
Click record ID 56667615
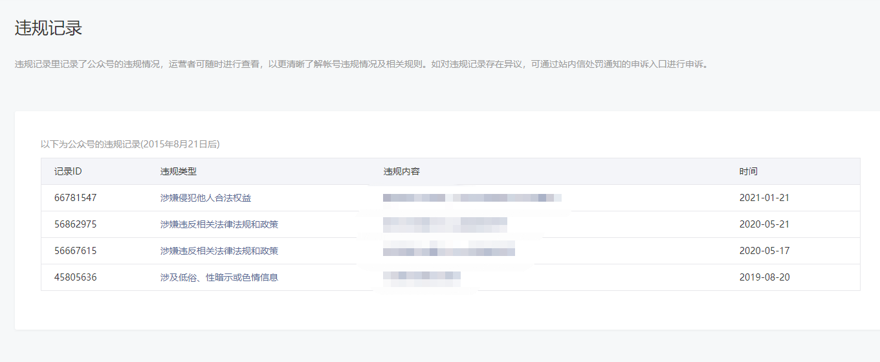[75, 251]
